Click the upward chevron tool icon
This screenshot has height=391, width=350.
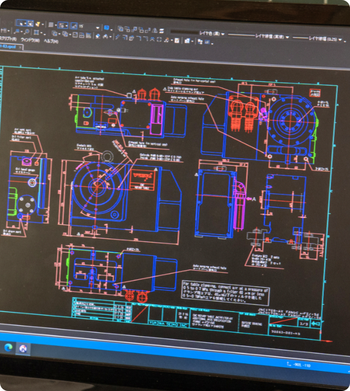(152, 39)
